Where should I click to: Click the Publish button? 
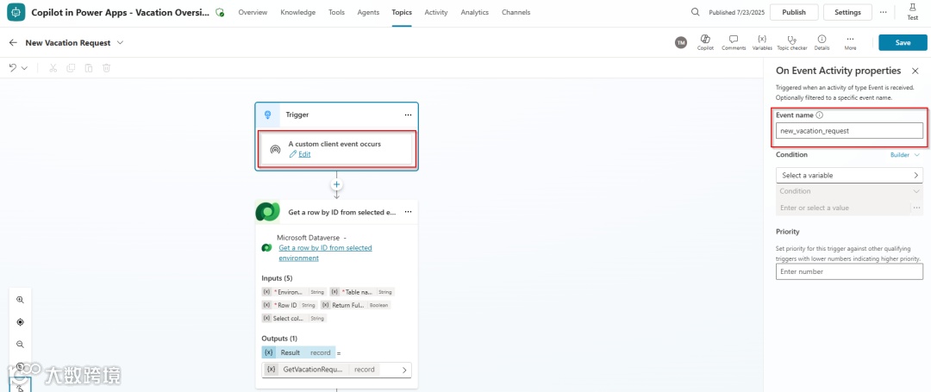794,12
